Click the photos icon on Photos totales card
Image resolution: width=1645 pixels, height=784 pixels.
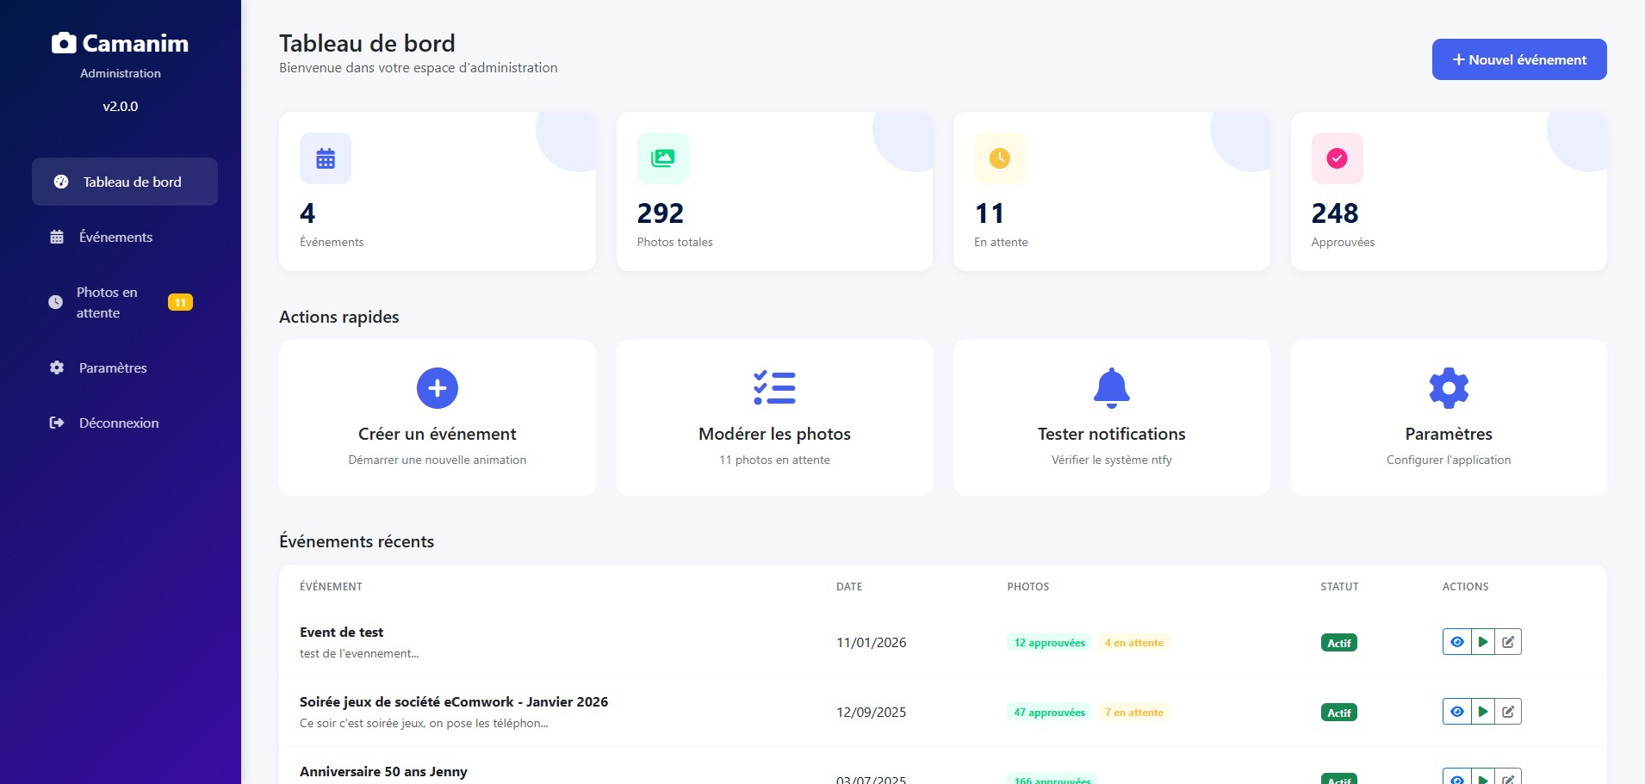click(x=662, y=158)
